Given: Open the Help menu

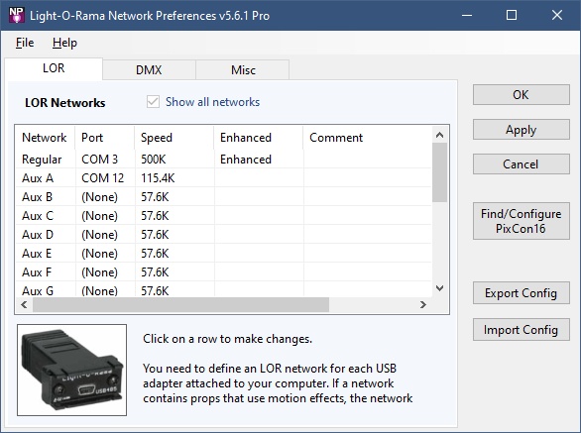Looking at the screenshot, I should pos(64,43).
